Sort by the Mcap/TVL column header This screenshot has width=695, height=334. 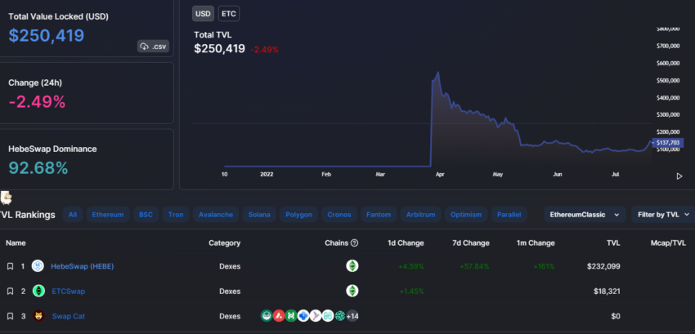668,243
